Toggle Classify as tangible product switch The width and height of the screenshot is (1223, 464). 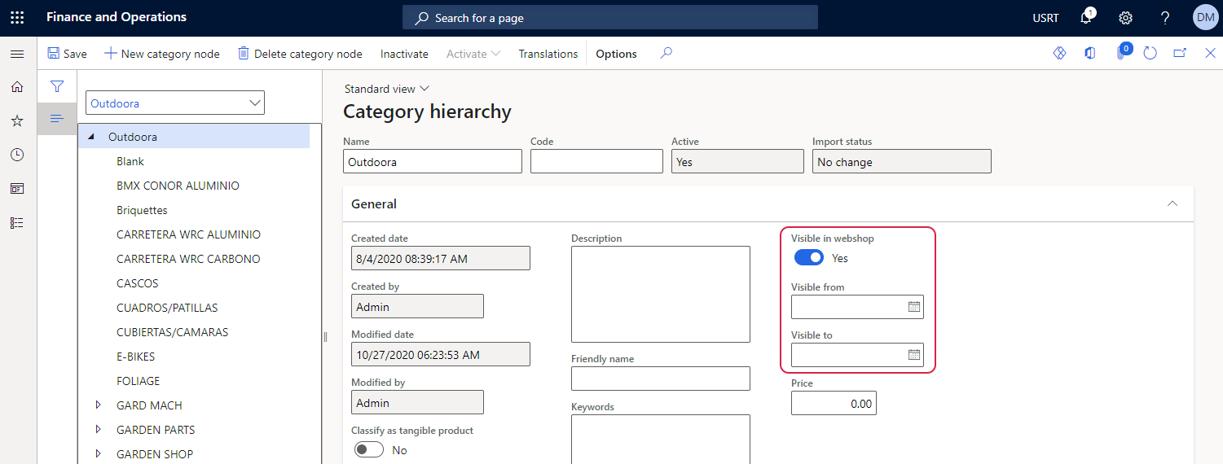(x=369, y=450)
